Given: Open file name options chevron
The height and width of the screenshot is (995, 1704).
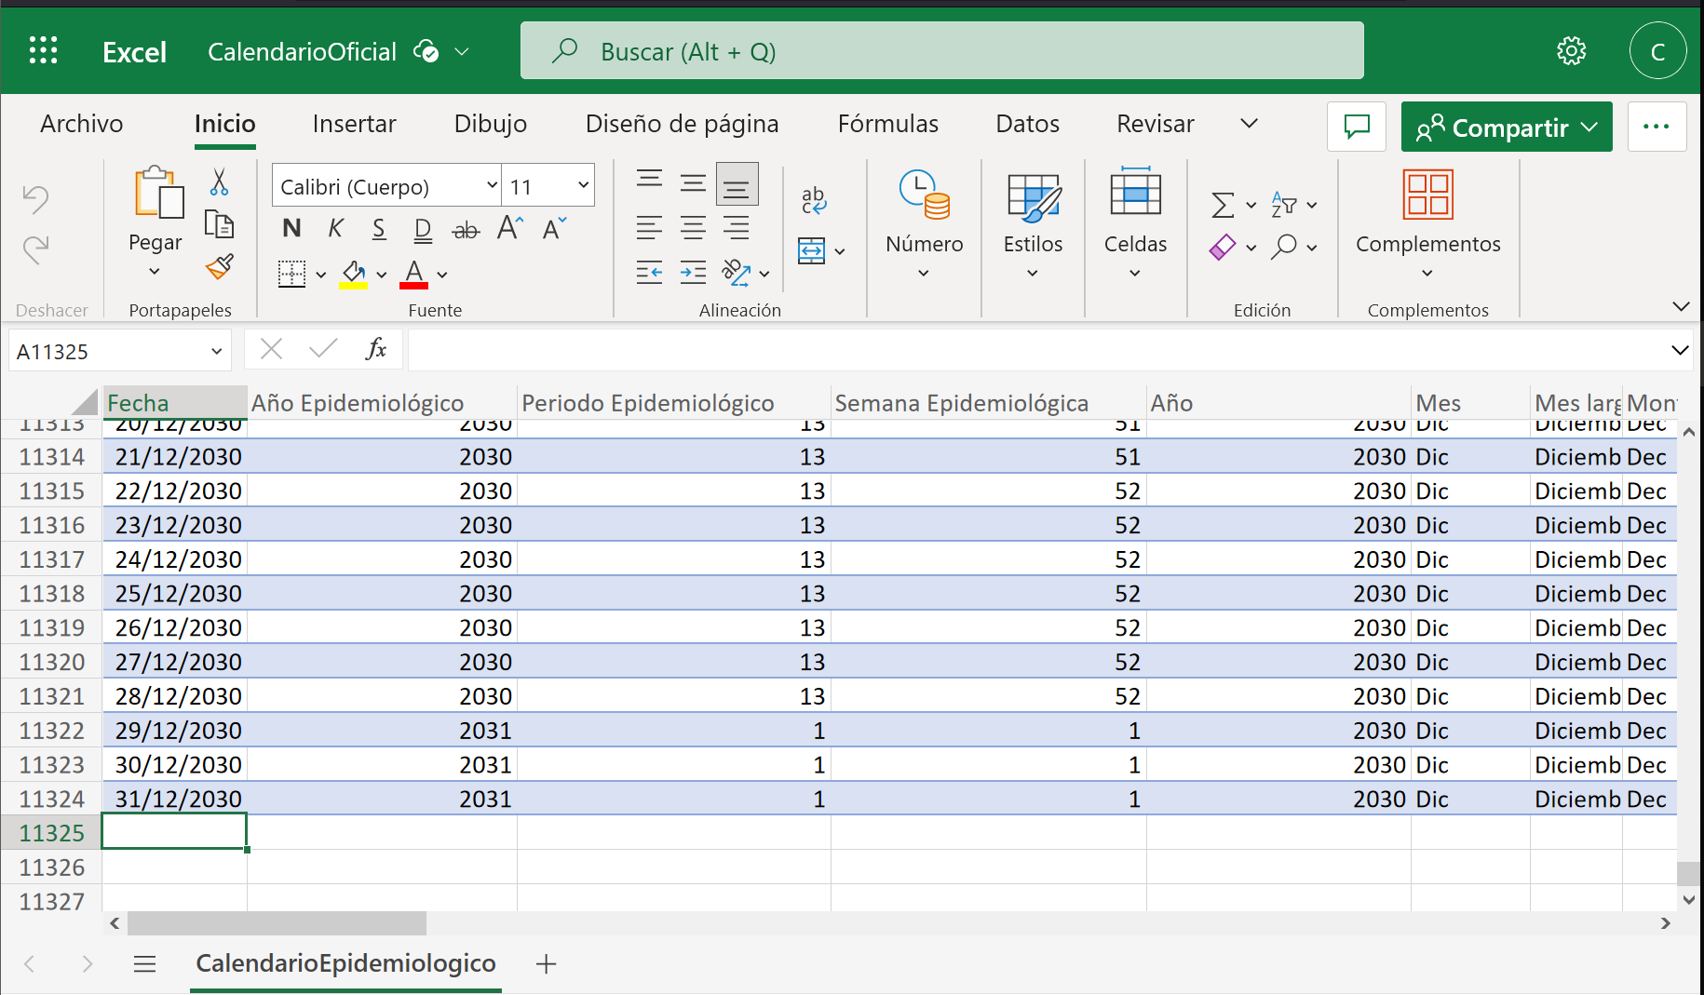Looking at the screenshot, I should coord(462,51).
